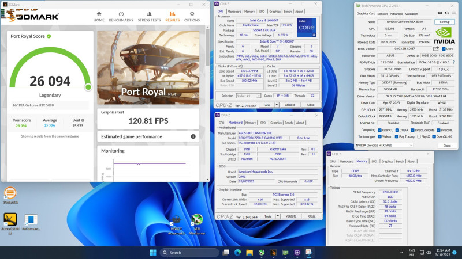The image size is (462, 259).
Task: Open 3DMark STRESS TESTS
Action: pyautogui.click(x=149, y=16)
